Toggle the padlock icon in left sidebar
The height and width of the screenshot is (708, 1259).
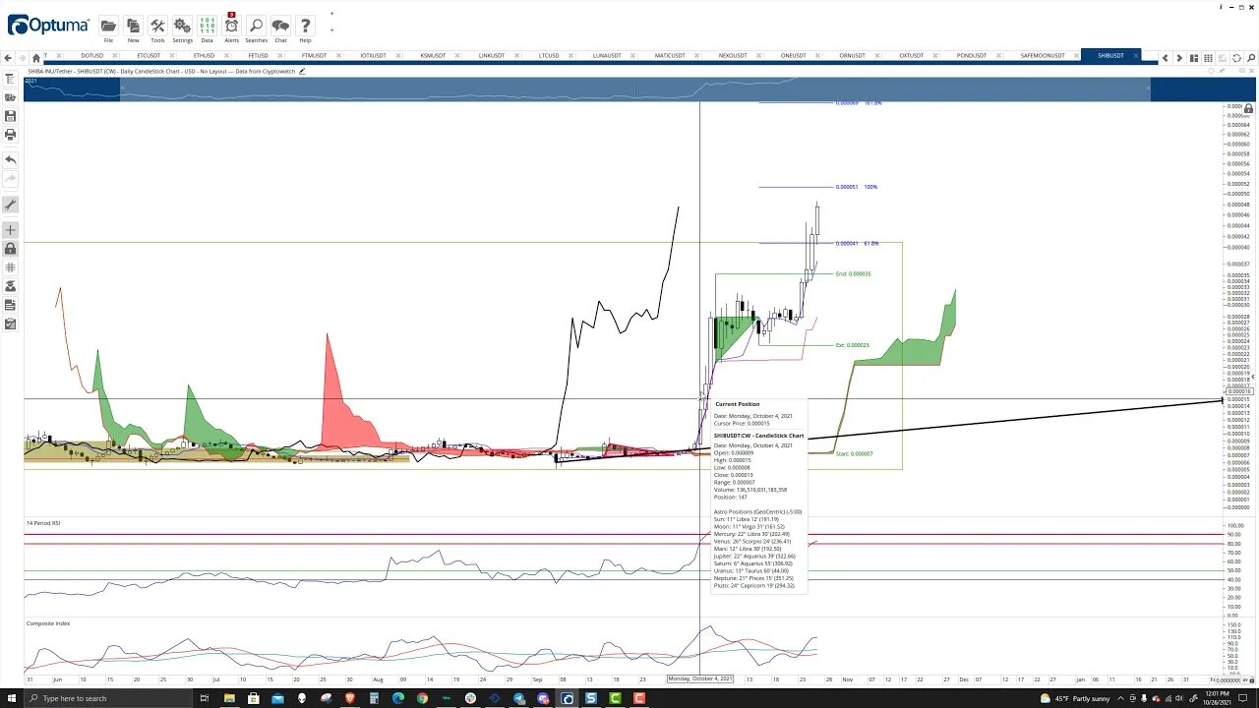[11, 249]
